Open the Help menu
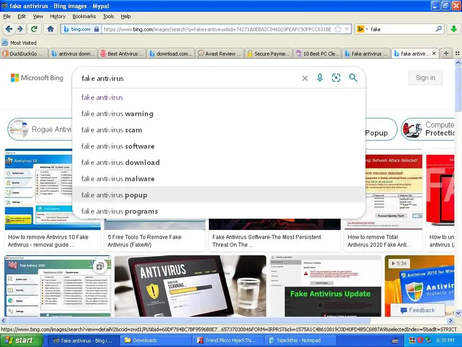The height and width of the screenshot is (347, 462). click(126, 16)
